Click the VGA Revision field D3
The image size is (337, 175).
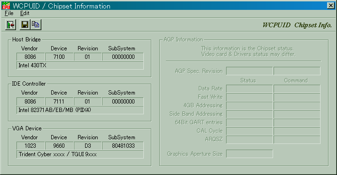coord(88,146)
